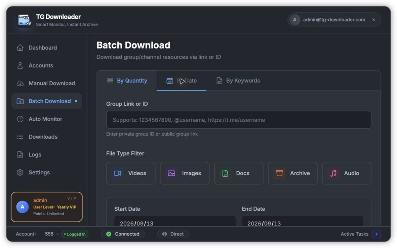Click the Downloads list icon
Viewport: 397px width, 248px height.
point(20,137)
